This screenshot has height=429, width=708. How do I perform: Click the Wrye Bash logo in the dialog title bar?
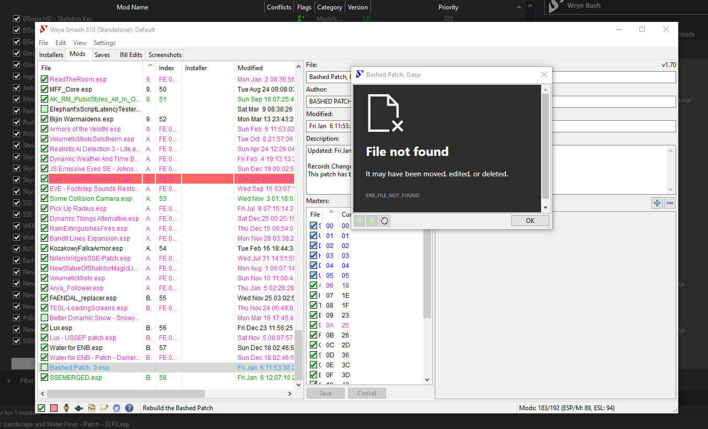(x=360, y=74)
